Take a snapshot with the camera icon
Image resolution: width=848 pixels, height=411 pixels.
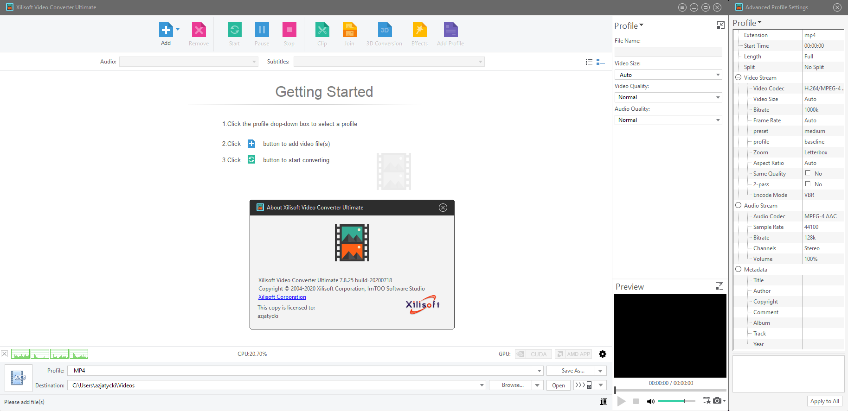coord(717,401)
